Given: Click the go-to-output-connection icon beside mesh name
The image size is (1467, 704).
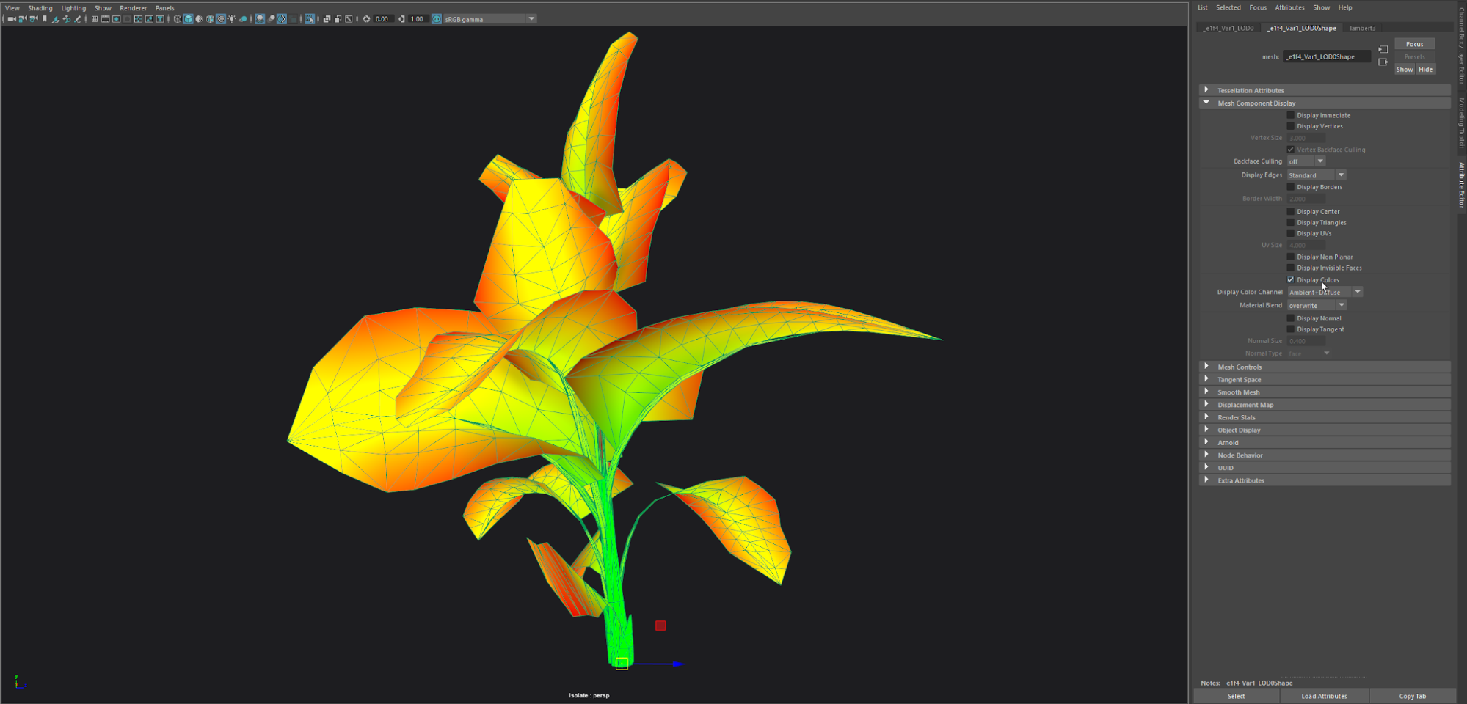Looking at the screenshot, I should pyautogui.click(x=1383, y=62).
